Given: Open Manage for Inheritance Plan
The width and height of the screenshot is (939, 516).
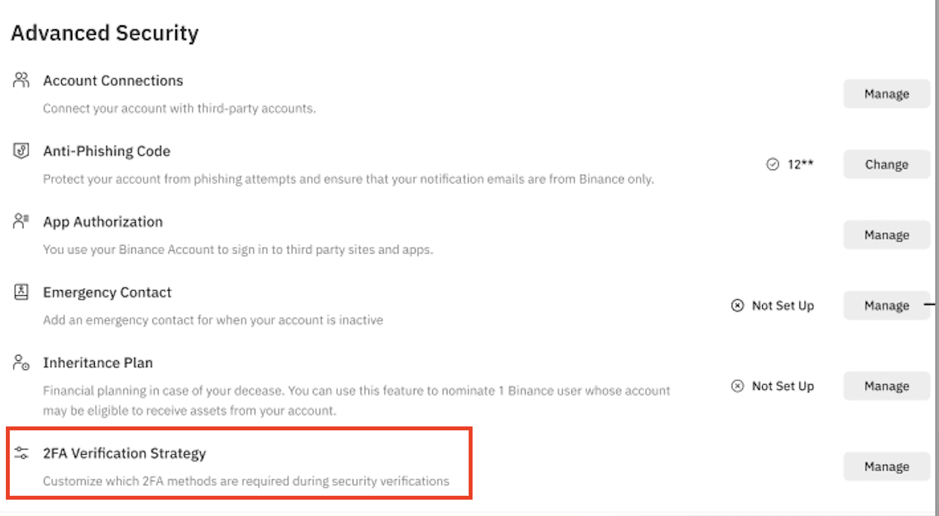Looking at the screenshot, I should 887,386.
